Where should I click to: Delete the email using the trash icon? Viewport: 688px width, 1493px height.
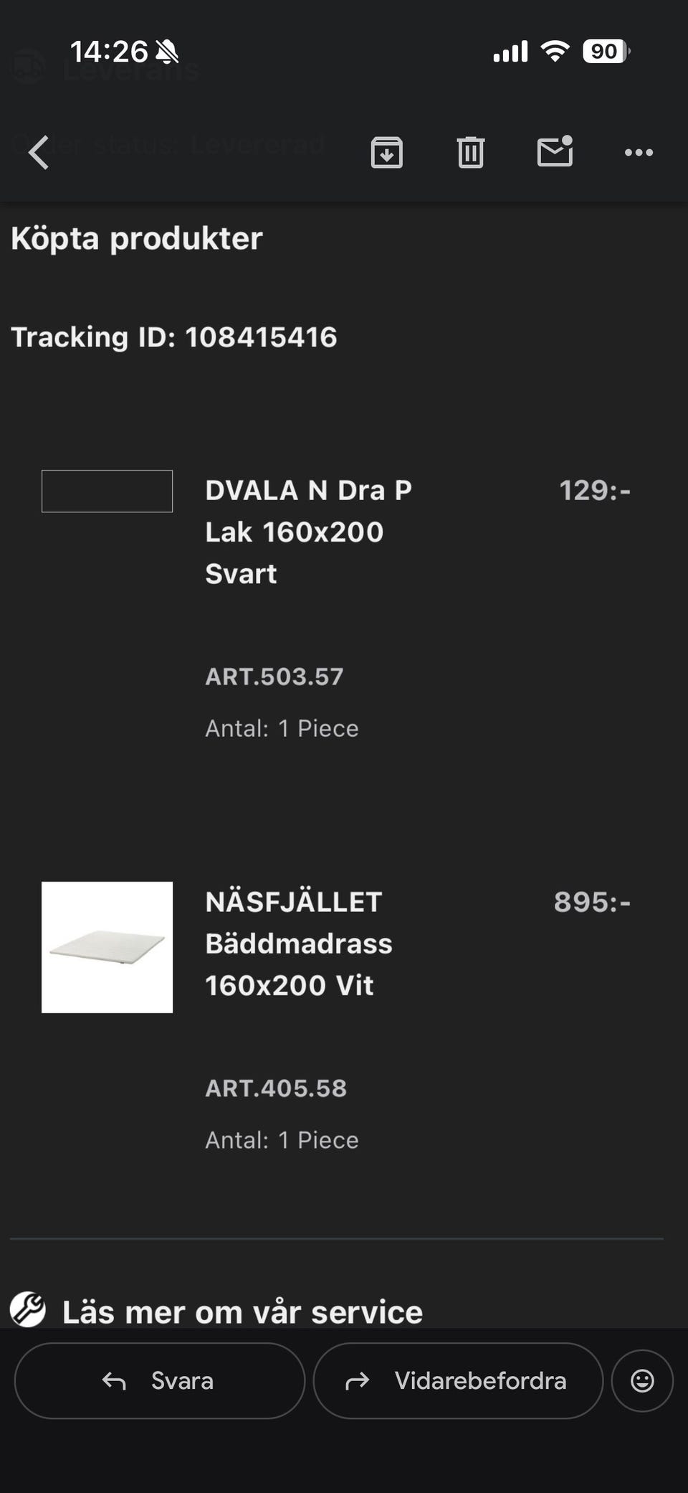471,152
